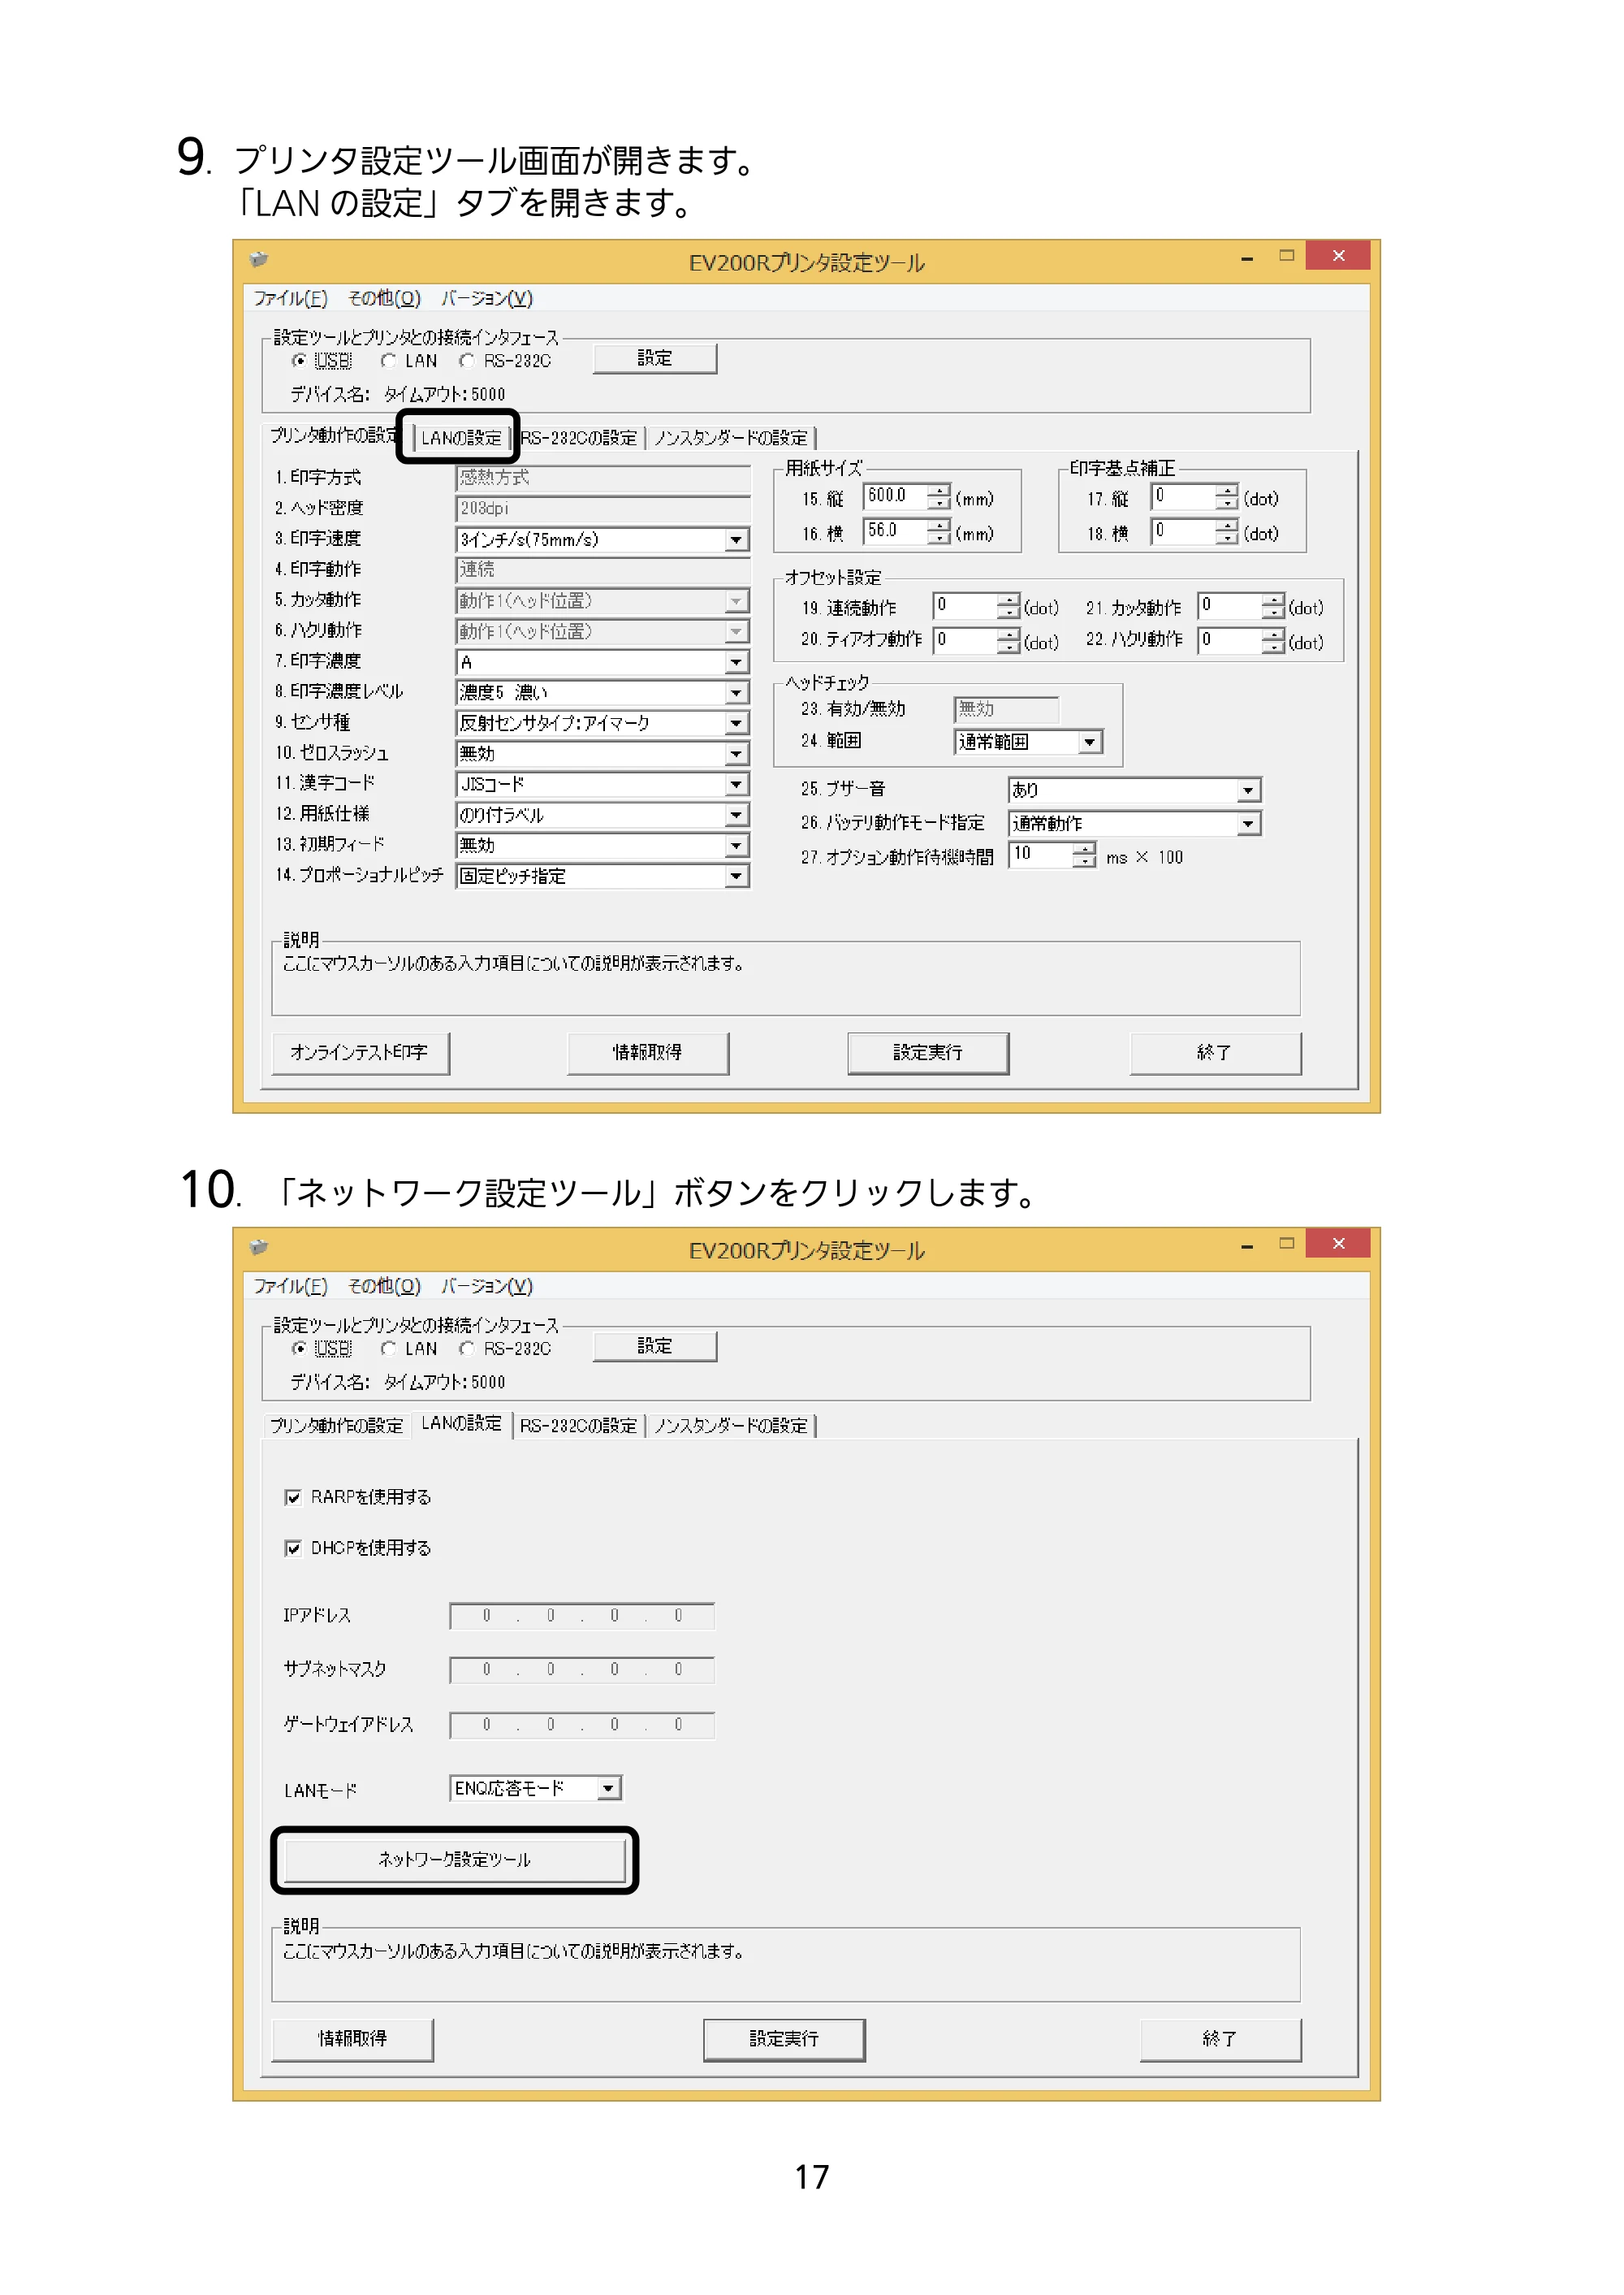Screen dimensions: 1624x2295
Task: Open RS-232Cの設定 tab in upper window
Action: pyautogui.click(x=579, y=437)
